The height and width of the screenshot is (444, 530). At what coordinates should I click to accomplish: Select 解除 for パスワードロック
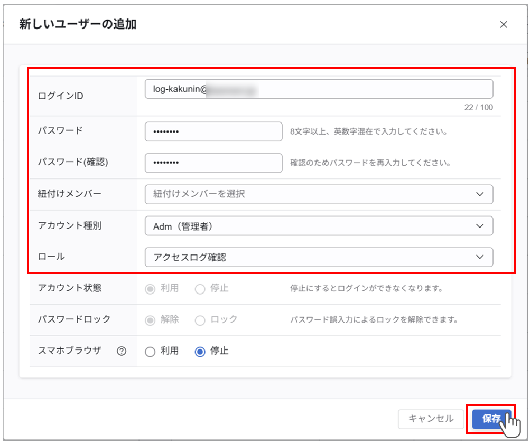coord(150,320)
